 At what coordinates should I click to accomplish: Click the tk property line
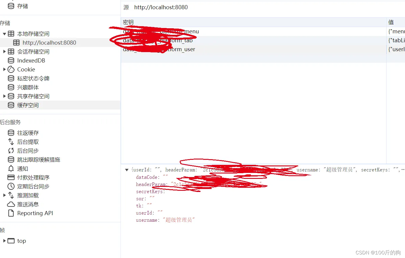tap(144, 206)
